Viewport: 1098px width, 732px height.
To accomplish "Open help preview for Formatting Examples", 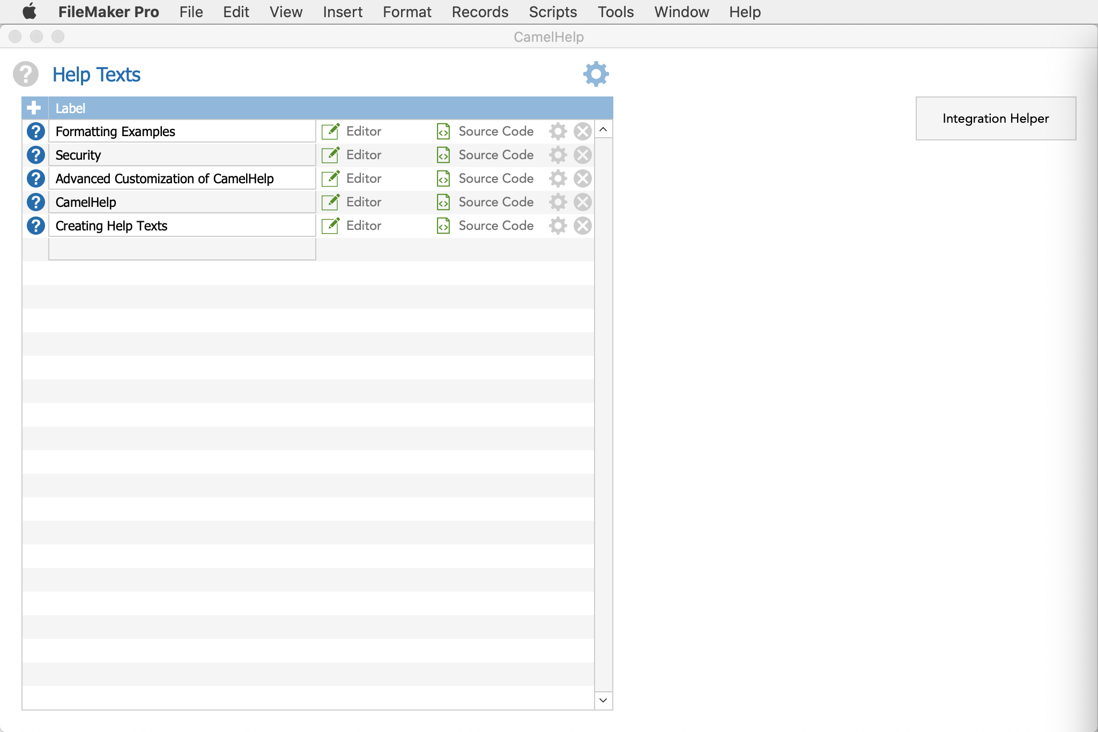I will (36, 131).
